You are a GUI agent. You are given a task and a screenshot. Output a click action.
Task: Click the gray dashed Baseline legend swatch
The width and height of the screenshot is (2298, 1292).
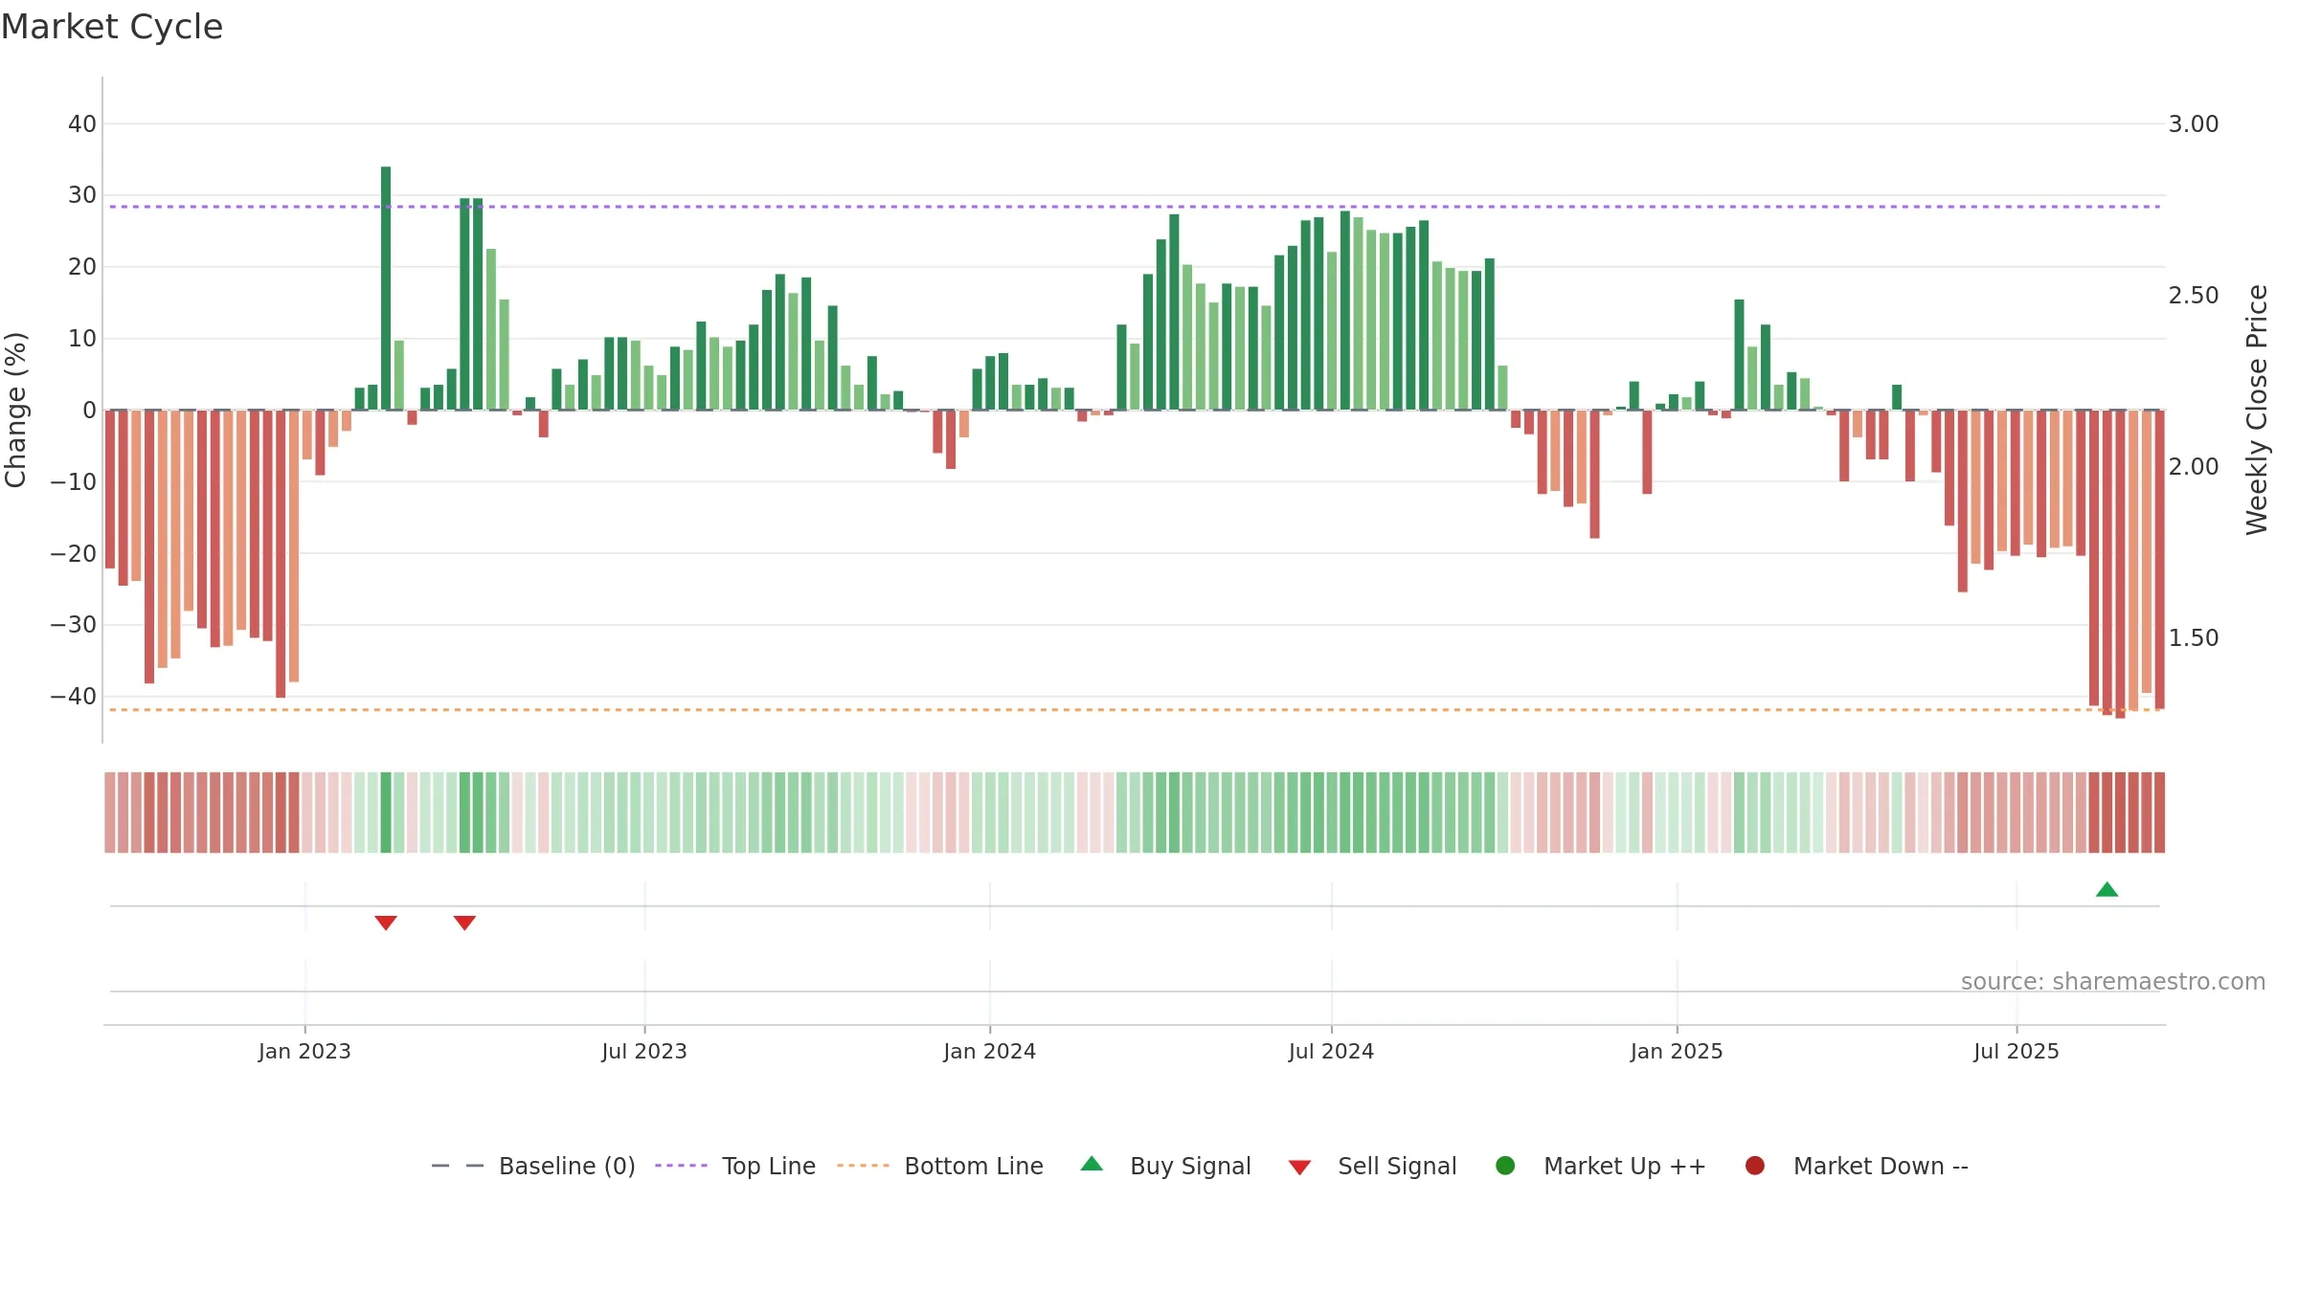coord(458,1166)
